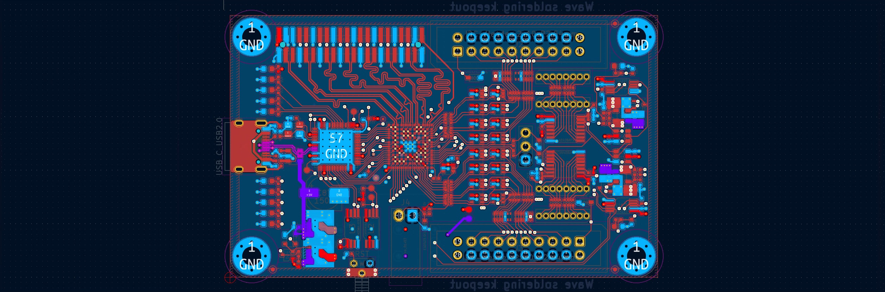Viewport: 885px width, 292px height.
Task: Select the 57 GND exposed pad
Action: pos(336,146)
